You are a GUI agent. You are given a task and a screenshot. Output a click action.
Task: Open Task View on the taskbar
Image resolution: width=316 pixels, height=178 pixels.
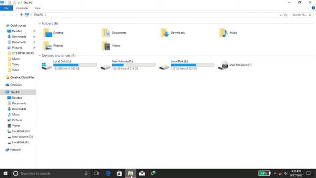coord(96,174)
